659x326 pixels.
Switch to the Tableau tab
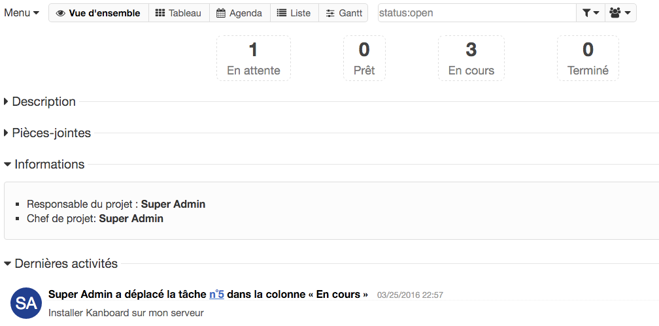coord(184,13)
